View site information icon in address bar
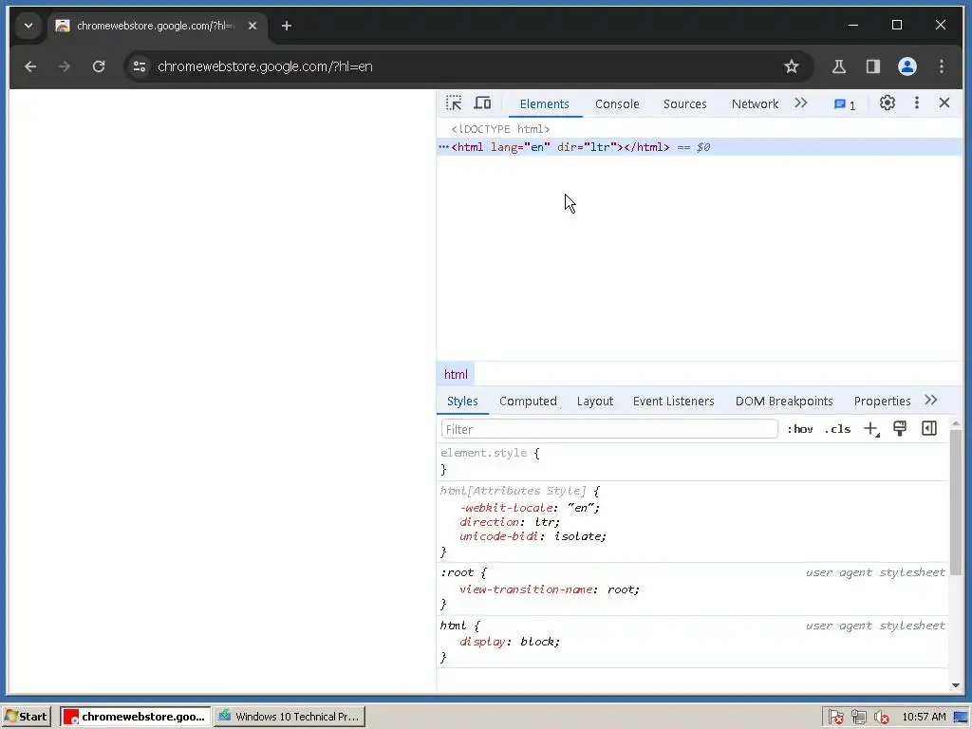972x729 pixels. (x=140, y=66)
